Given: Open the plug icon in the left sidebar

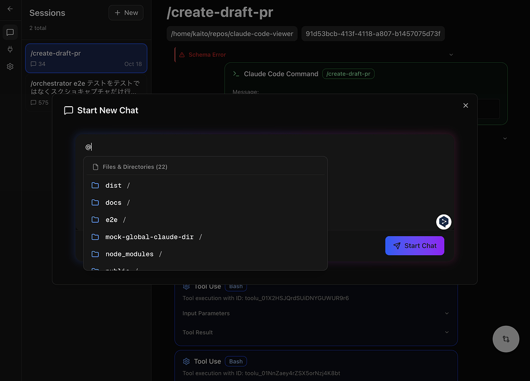Looking at the screenshot, I should (10, 49).
